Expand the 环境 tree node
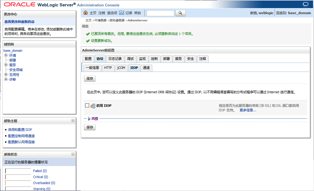Viewport: 314px width, 191px height. pos(6,55)
